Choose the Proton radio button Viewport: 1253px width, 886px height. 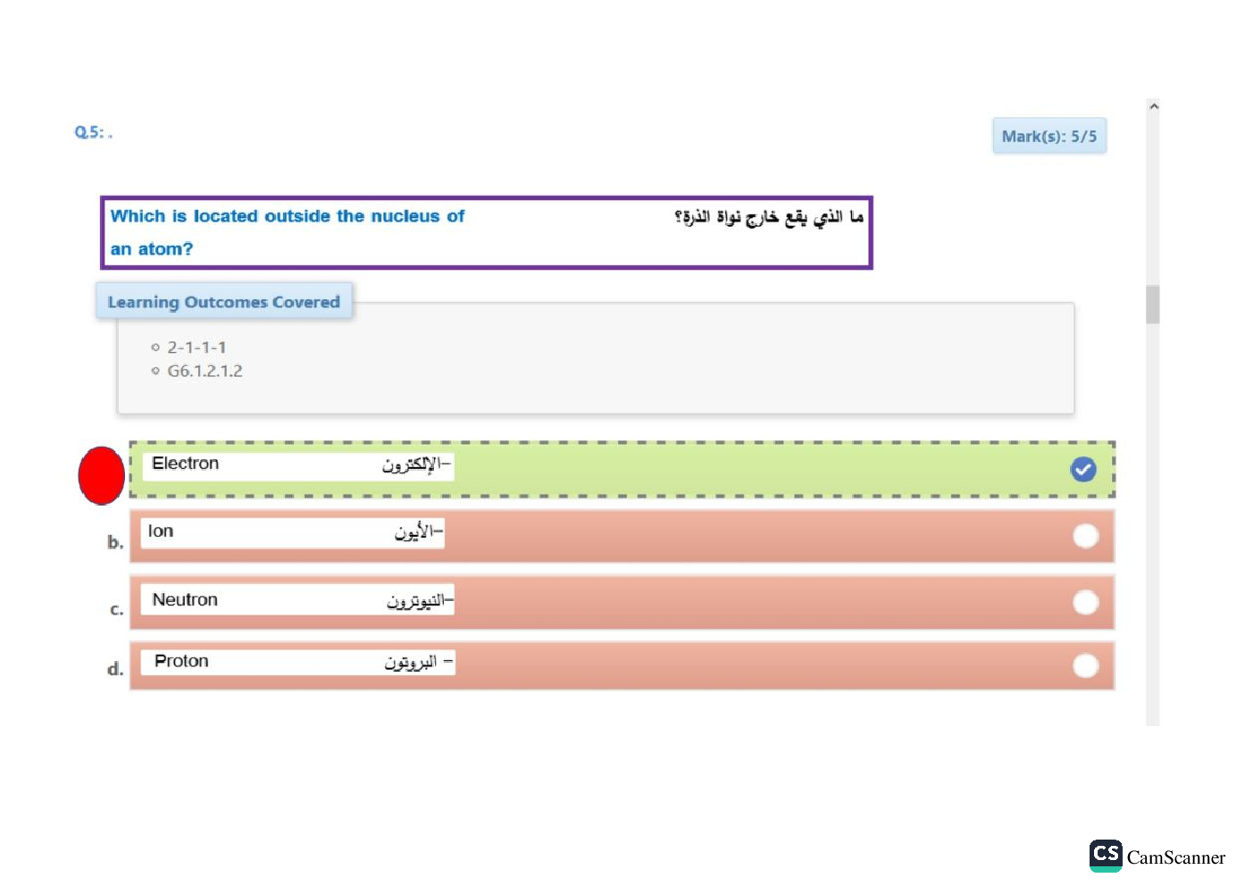pyautogui.click(x=1085, y=665)
